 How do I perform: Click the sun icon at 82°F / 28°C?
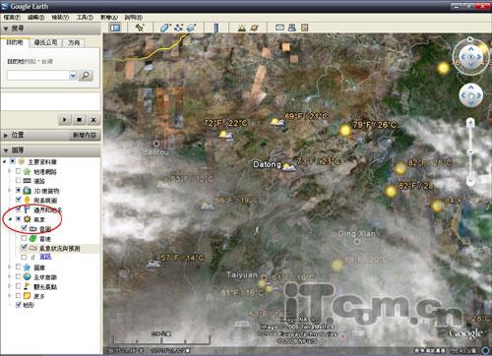click(400, 168)
